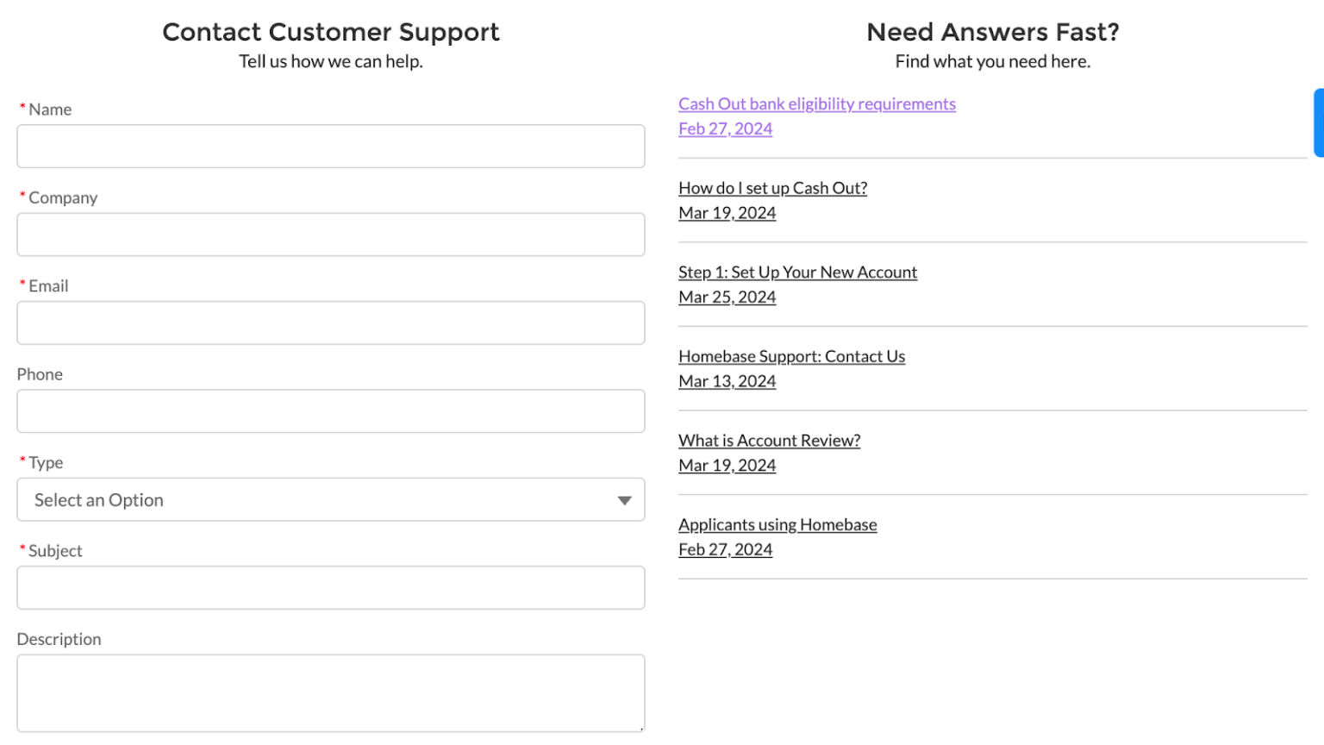Image resolution: width=1324 pixels, height=745 pixels.
Task: Click into the Phone input field
Action: click(x=331, y=410)
